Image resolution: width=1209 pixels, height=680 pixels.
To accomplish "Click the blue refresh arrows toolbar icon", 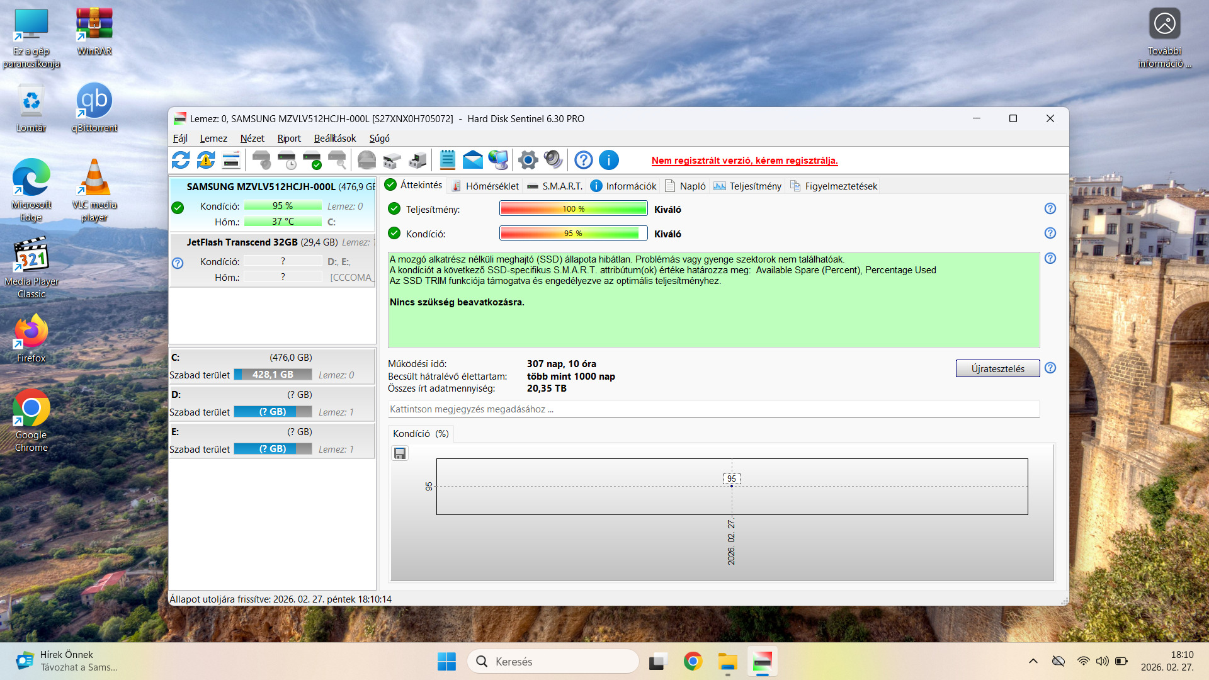I will pyautogui.click(x=181, y=160).
